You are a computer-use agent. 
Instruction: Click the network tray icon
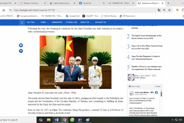click(x=177, y=120)
